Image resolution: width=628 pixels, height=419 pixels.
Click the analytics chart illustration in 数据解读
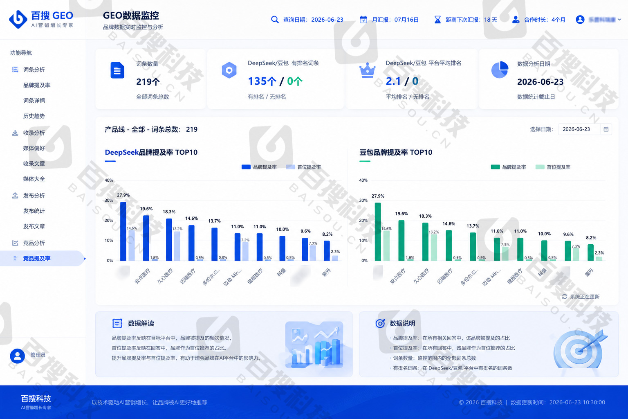314,345
